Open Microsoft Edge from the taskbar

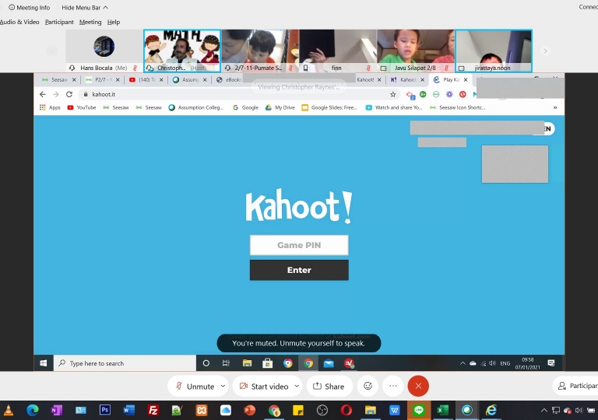(x=33, y=410)
